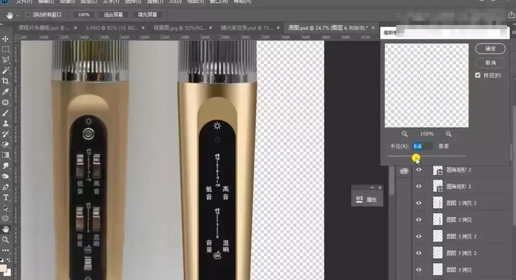Select the Rectangular Marquee tool

6,50
